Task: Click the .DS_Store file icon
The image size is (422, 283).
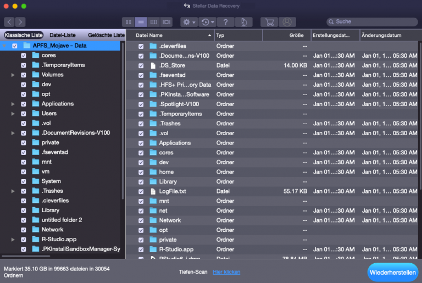Action: [153, 65]
